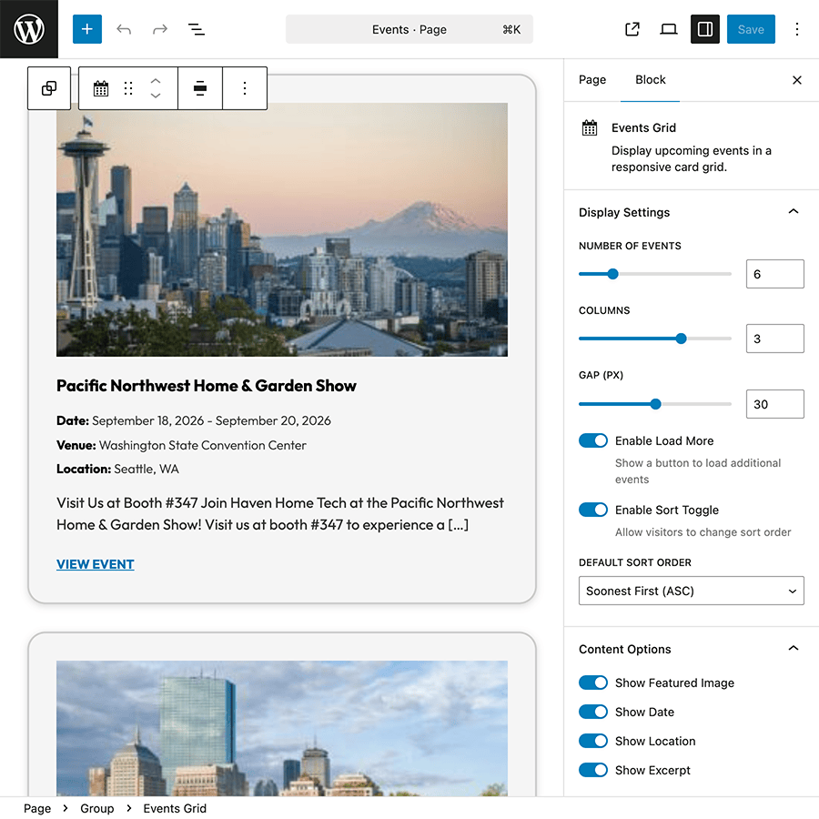Undo the last change
This screenshot has height=819, width=819.
point(124,29)
